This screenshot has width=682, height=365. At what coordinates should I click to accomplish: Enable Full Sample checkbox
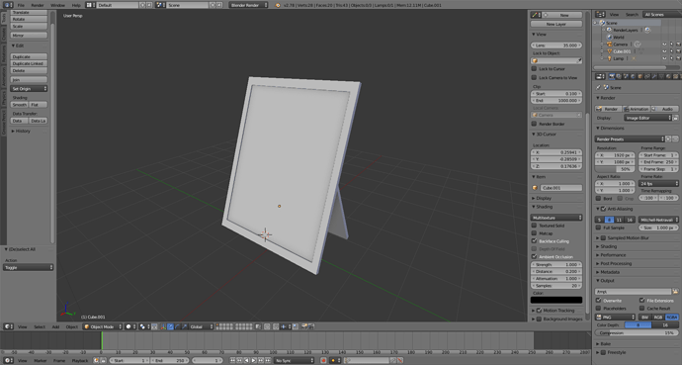(599, 228)
